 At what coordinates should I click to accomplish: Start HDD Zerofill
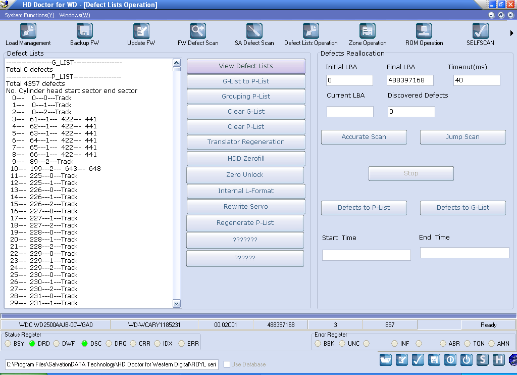(x=246, y=159)
